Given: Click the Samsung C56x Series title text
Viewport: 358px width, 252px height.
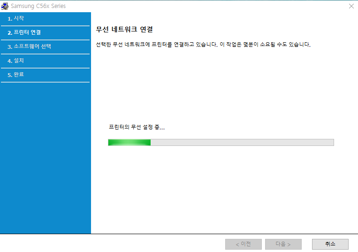Looking at the screenshot, I should pos(38,6).
